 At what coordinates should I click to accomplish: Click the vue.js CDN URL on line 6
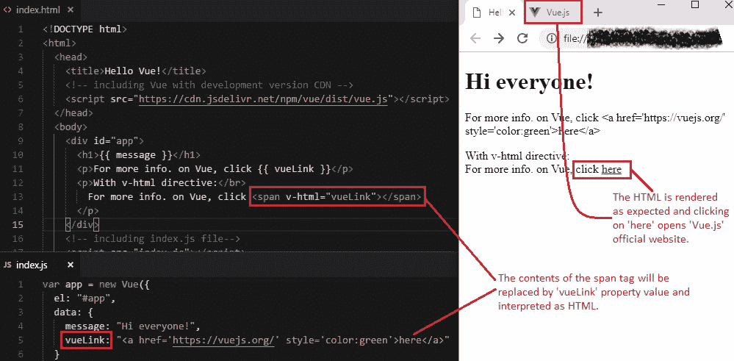264,99
